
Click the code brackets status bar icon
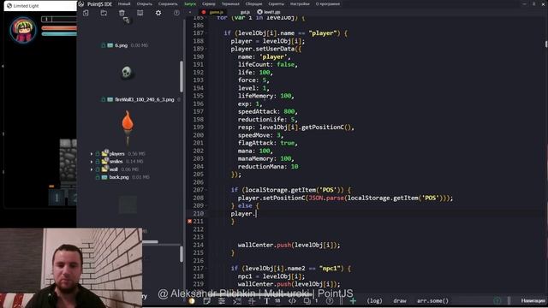pos(292,300)
